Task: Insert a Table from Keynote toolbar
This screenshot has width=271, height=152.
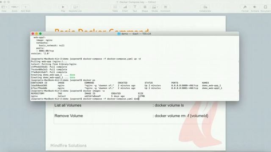Action: pos(115,7)
